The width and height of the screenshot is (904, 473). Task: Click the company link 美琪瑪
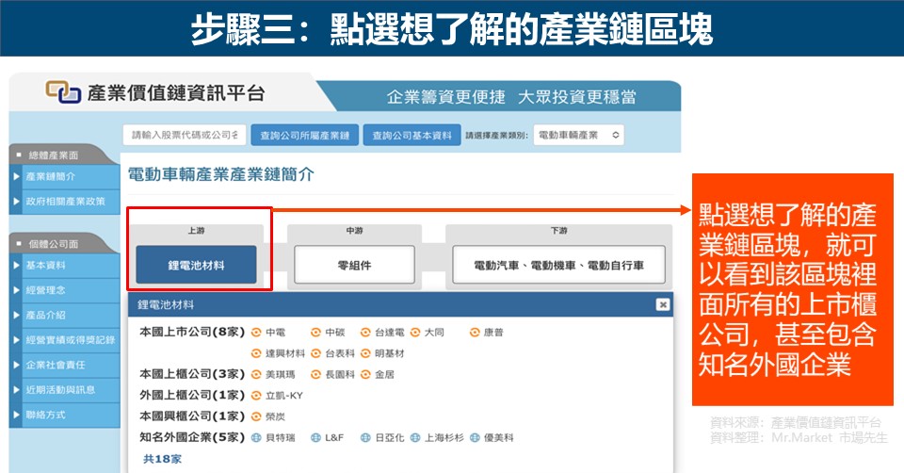[x=281, y=374]
